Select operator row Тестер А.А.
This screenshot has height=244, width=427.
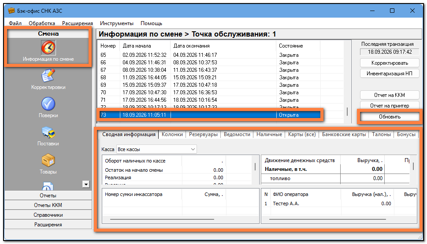(339, 203)
